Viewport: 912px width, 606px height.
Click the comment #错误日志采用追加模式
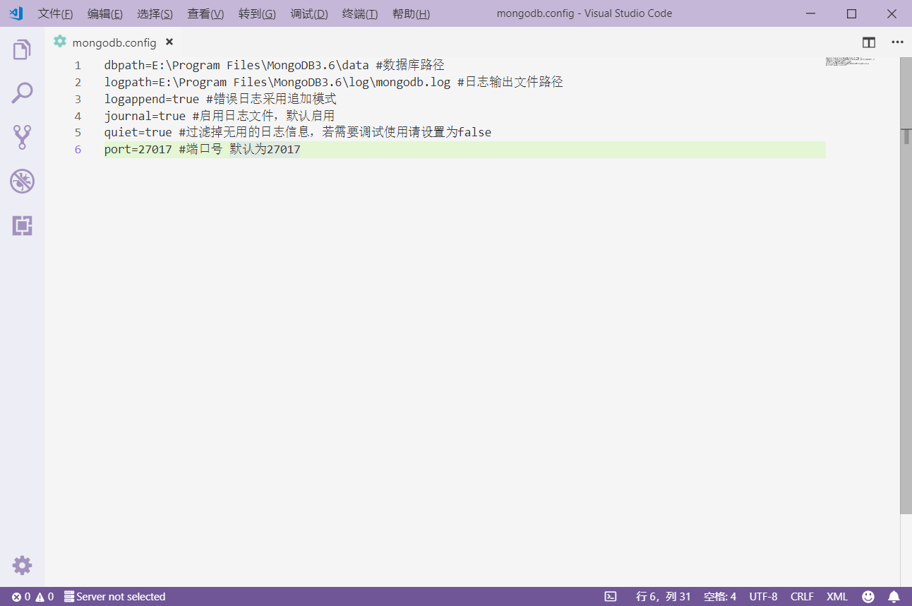(272, 99)
